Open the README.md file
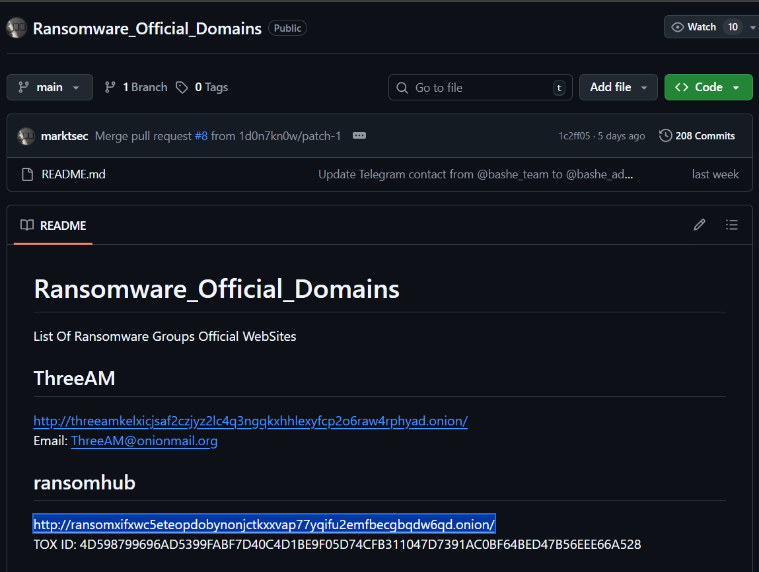This screenshot has height=572, width=759. tap(73, 174)
